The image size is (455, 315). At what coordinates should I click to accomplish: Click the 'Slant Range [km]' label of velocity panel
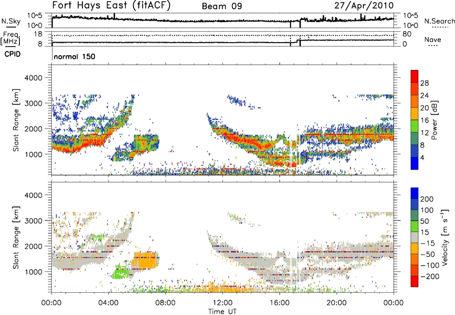[x=16, y=238]
